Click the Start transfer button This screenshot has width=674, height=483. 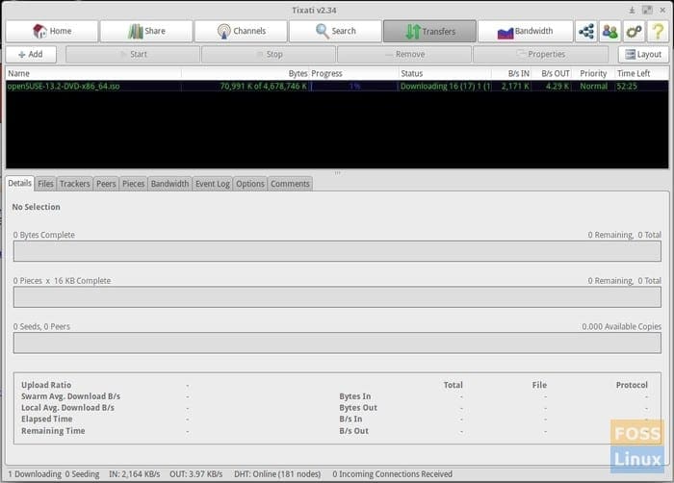(x=133, y=54)
